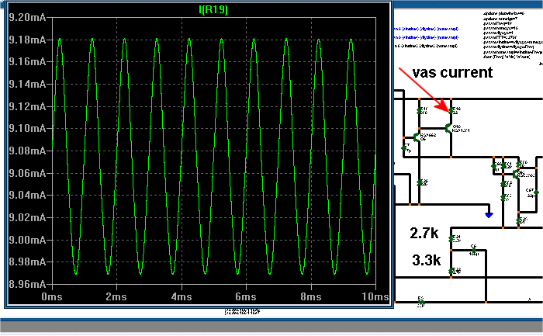The width and height of the screenshot is (543, 336).
Task: Click the 6ms label on the time axis
Action: [x=246, y=297]
